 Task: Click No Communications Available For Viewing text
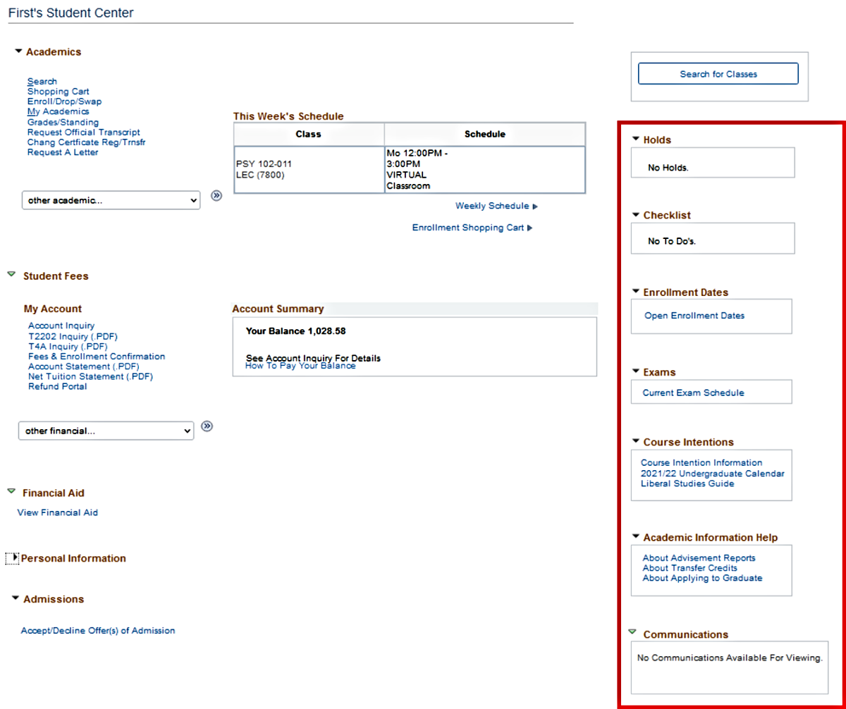pos(730,658)
